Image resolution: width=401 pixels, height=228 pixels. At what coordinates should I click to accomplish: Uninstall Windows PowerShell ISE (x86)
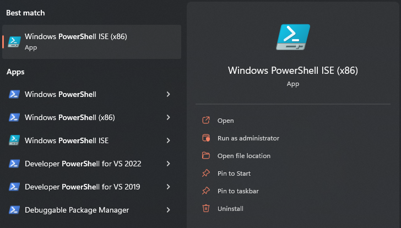230,209
